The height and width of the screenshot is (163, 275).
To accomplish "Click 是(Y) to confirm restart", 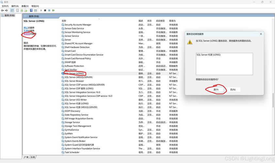I will (216, 89).
